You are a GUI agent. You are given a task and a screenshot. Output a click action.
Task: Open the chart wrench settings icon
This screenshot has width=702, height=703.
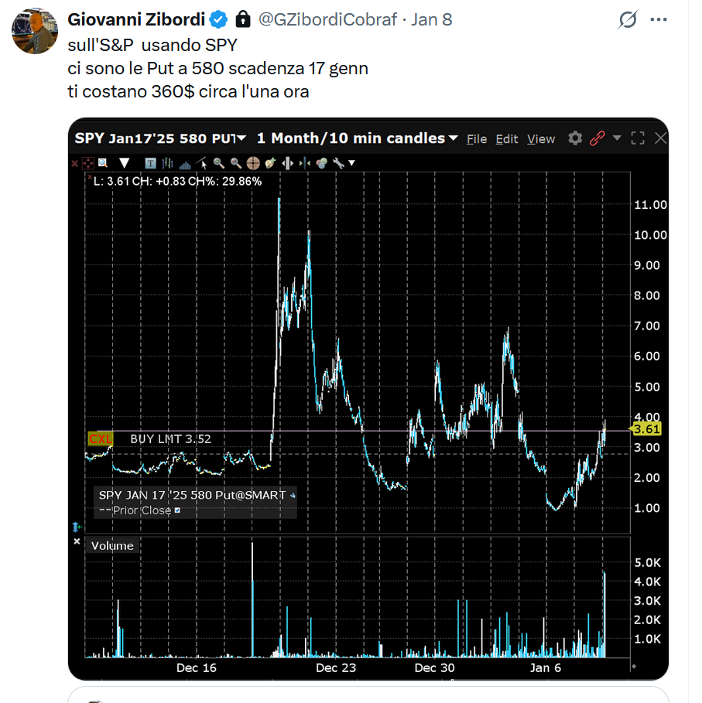[x=338, y=163]
